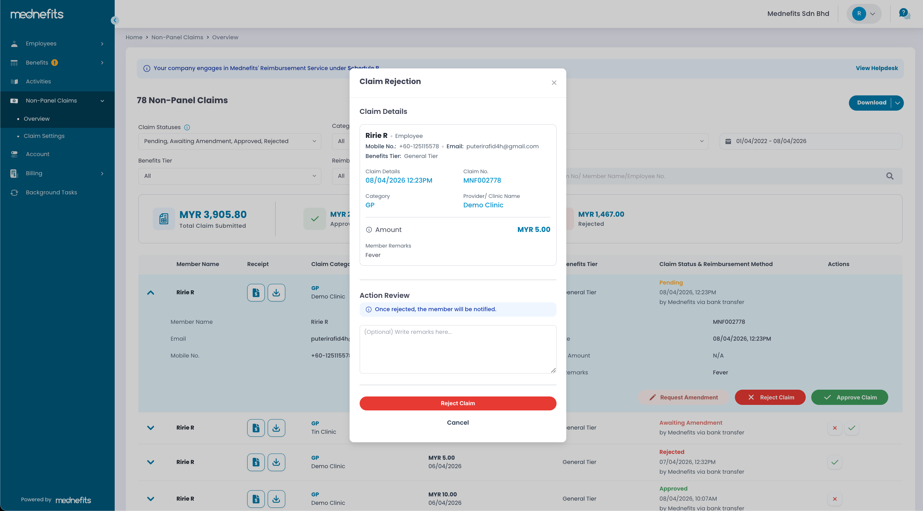Expand the Tin Clinic claim row
This screenshot has width=923, height=511.
[x=150, y=428]
